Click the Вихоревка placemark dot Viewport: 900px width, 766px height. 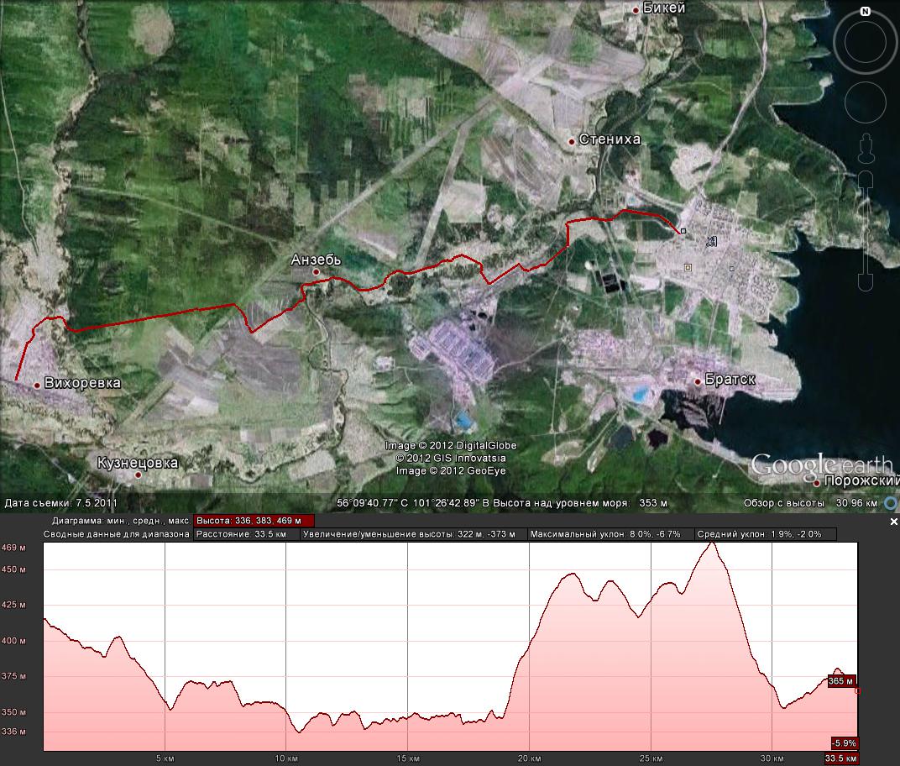click(x=38, y=385)
